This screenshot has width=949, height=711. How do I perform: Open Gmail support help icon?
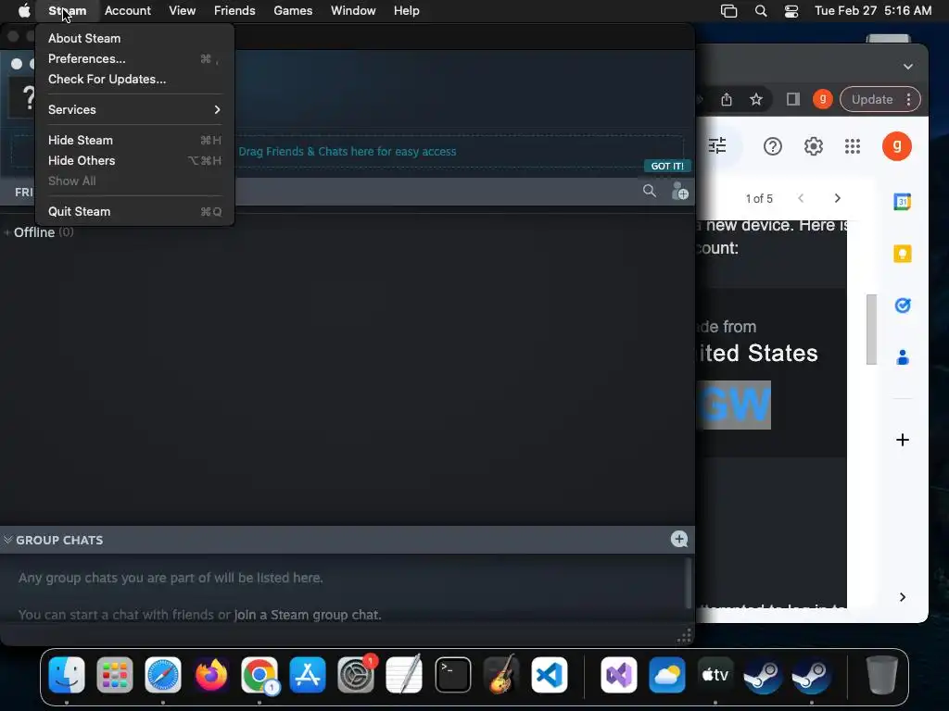pos(772,146)
